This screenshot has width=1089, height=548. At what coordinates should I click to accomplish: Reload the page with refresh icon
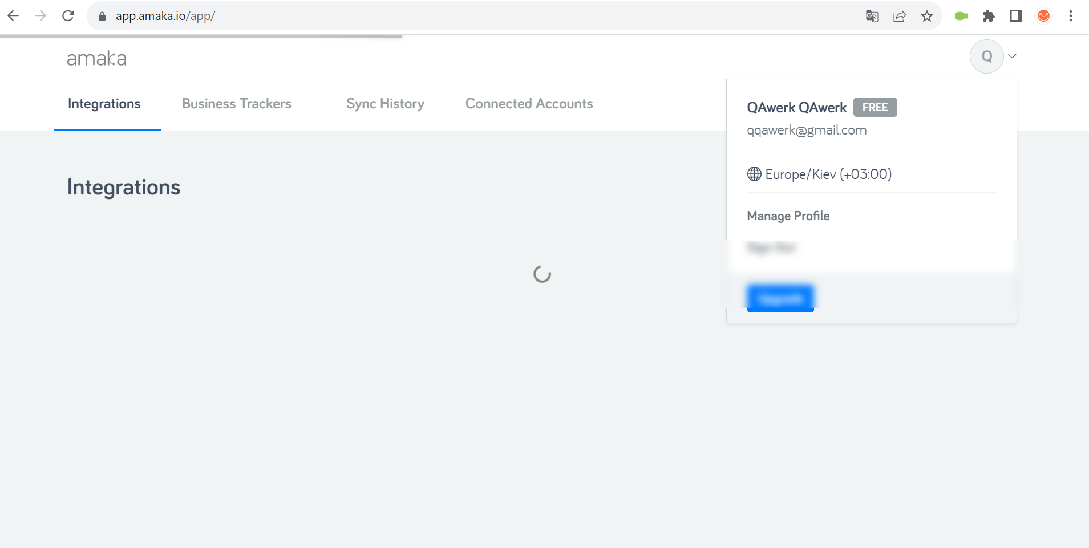click(x=68, y=16)
